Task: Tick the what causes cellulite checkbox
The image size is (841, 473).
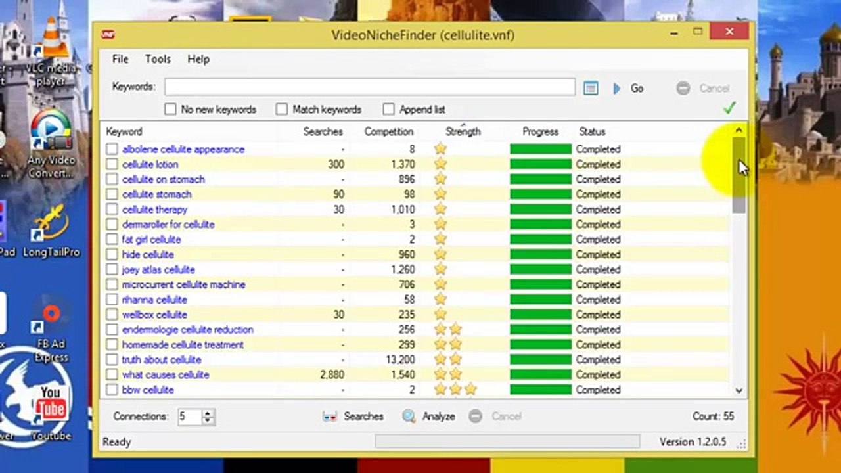Action: (x=112, y=374)
